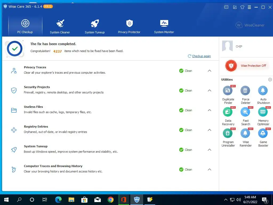The image size is (273, 205).
Task: Launch Microsoft Edge from the taskbar
Action: click(58, 200)
